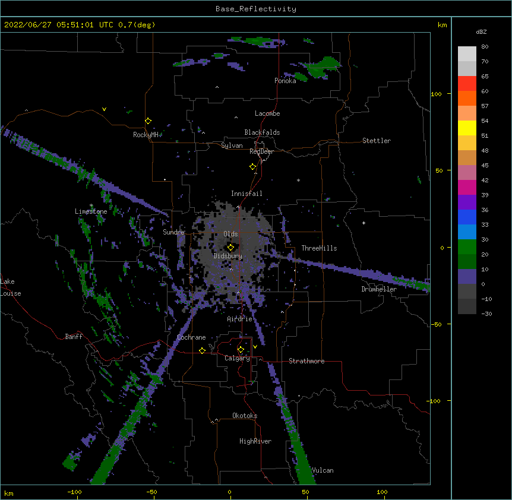
Task: Select the HighRiver label
Action: click(255, 441)
